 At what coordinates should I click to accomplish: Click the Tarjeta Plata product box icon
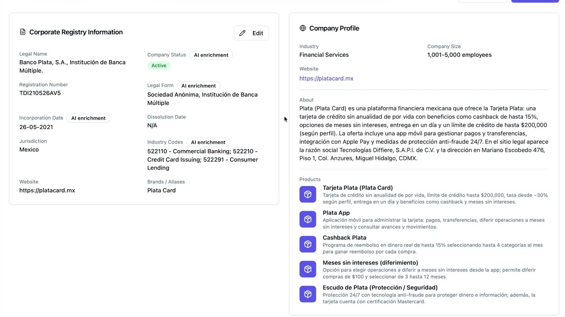308,194
